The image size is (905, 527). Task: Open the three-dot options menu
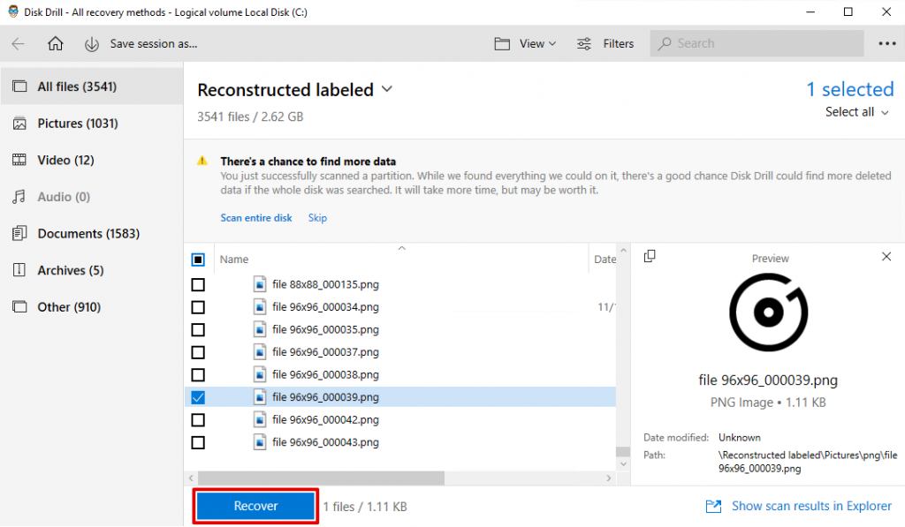889,43
